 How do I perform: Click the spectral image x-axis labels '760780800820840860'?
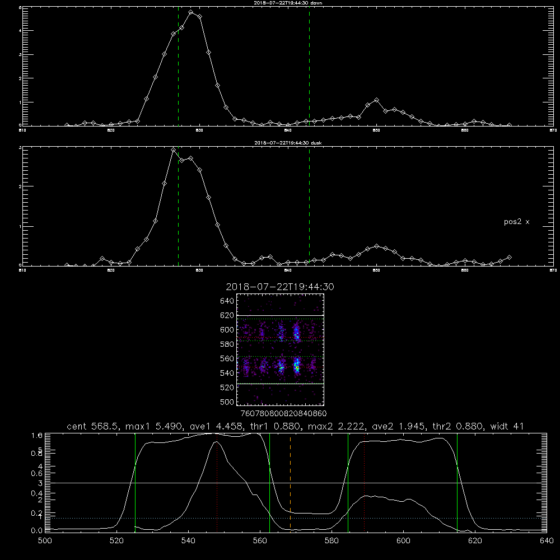click(x=284, y=413)
